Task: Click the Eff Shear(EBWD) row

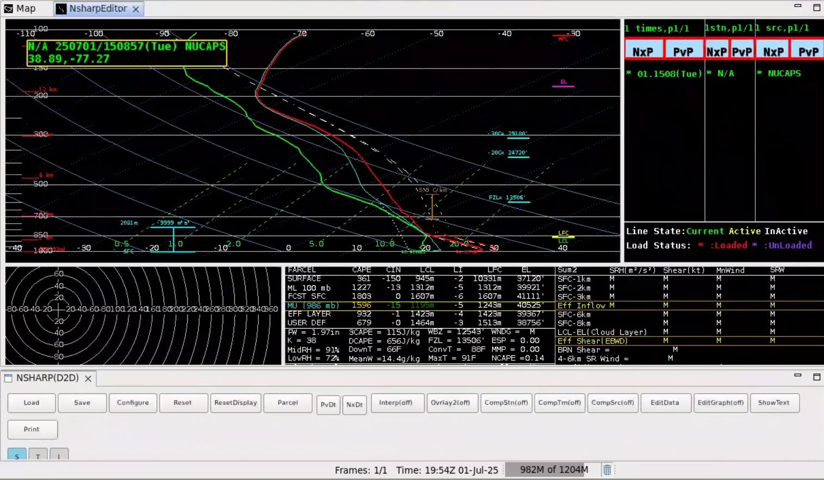Action: click(689, 341)
